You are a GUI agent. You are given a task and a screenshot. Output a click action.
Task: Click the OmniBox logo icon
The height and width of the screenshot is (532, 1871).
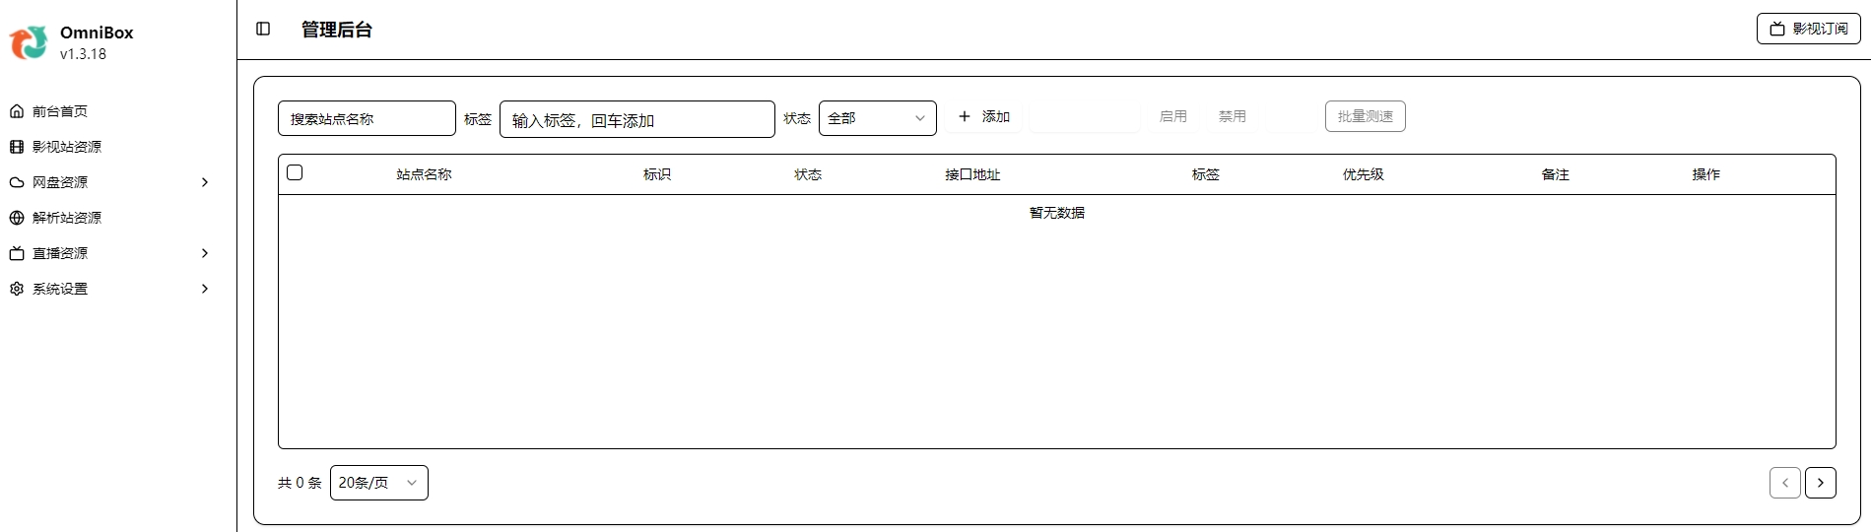coord(29,42)
